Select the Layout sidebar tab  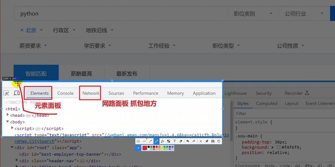click(x=291, y=103)
